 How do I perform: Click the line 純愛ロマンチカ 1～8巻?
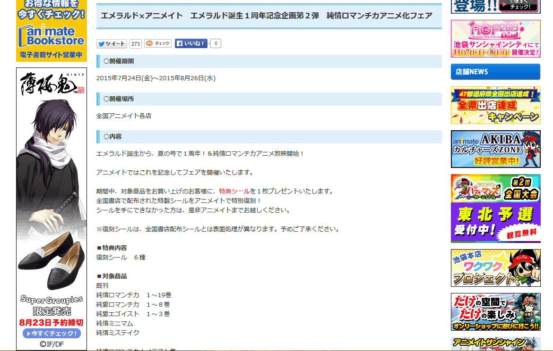coord(133,304)
